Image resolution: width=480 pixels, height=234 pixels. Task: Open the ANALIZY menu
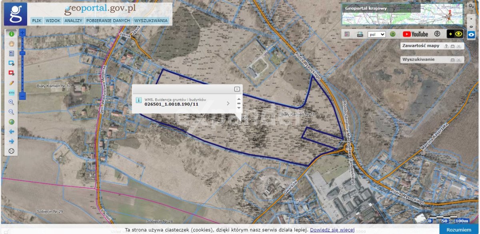tap(73, 20)
